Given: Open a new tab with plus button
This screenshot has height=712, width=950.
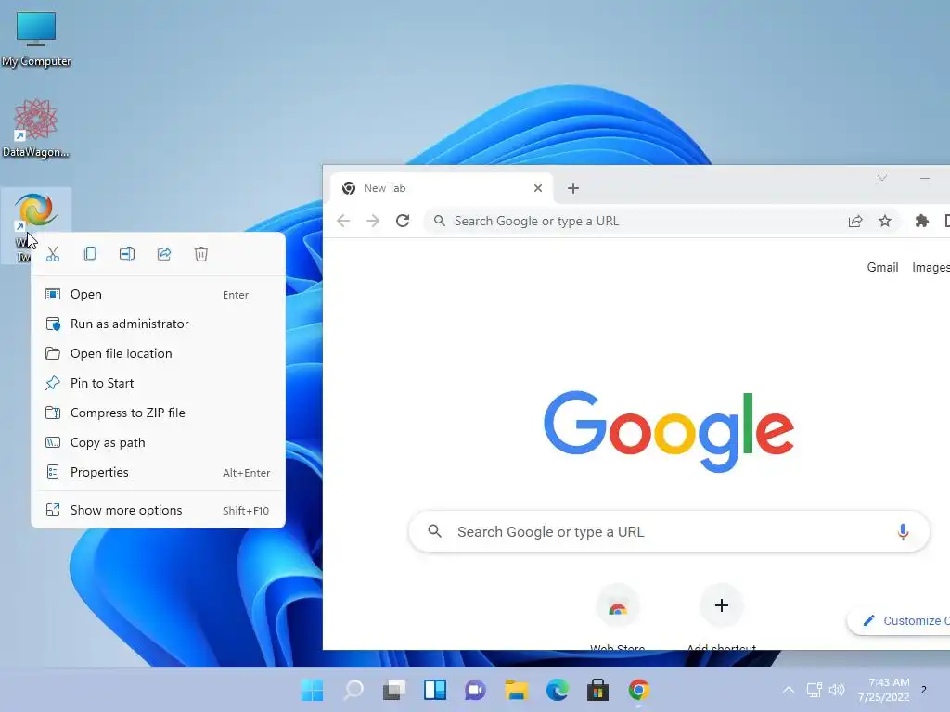Looking at the screenshot, I should point(573,188).
